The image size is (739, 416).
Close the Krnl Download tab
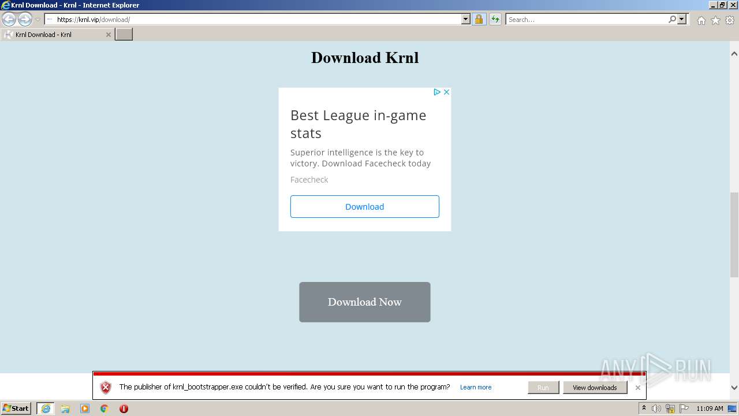pos(108,35)
